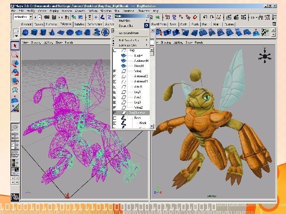The image size is (286, 214).
Task: Click the blue plus icon in status line
Action: tap(96, 17)
